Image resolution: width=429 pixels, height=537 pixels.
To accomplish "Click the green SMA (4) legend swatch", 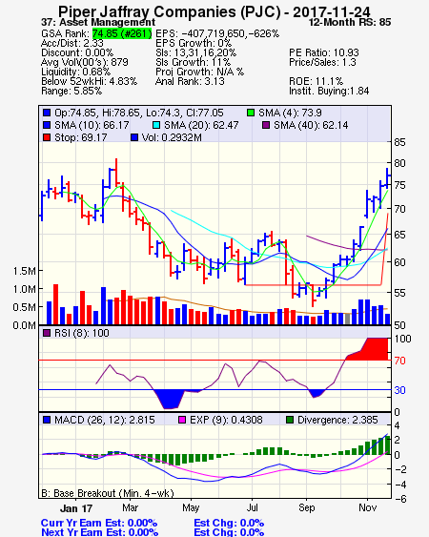I will pos(251,113).
